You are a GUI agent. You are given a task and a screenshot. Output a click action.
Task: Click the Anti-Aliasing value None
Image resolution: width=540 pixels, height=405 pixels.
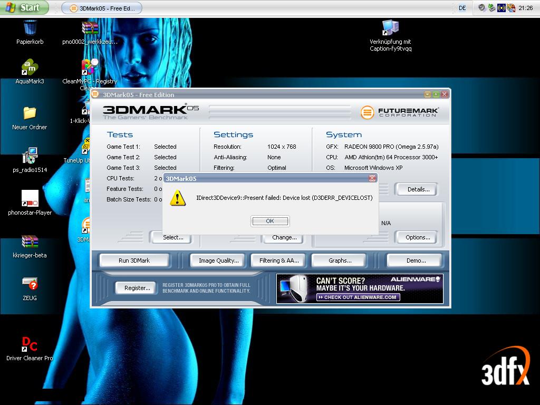(x=274, y=157)
